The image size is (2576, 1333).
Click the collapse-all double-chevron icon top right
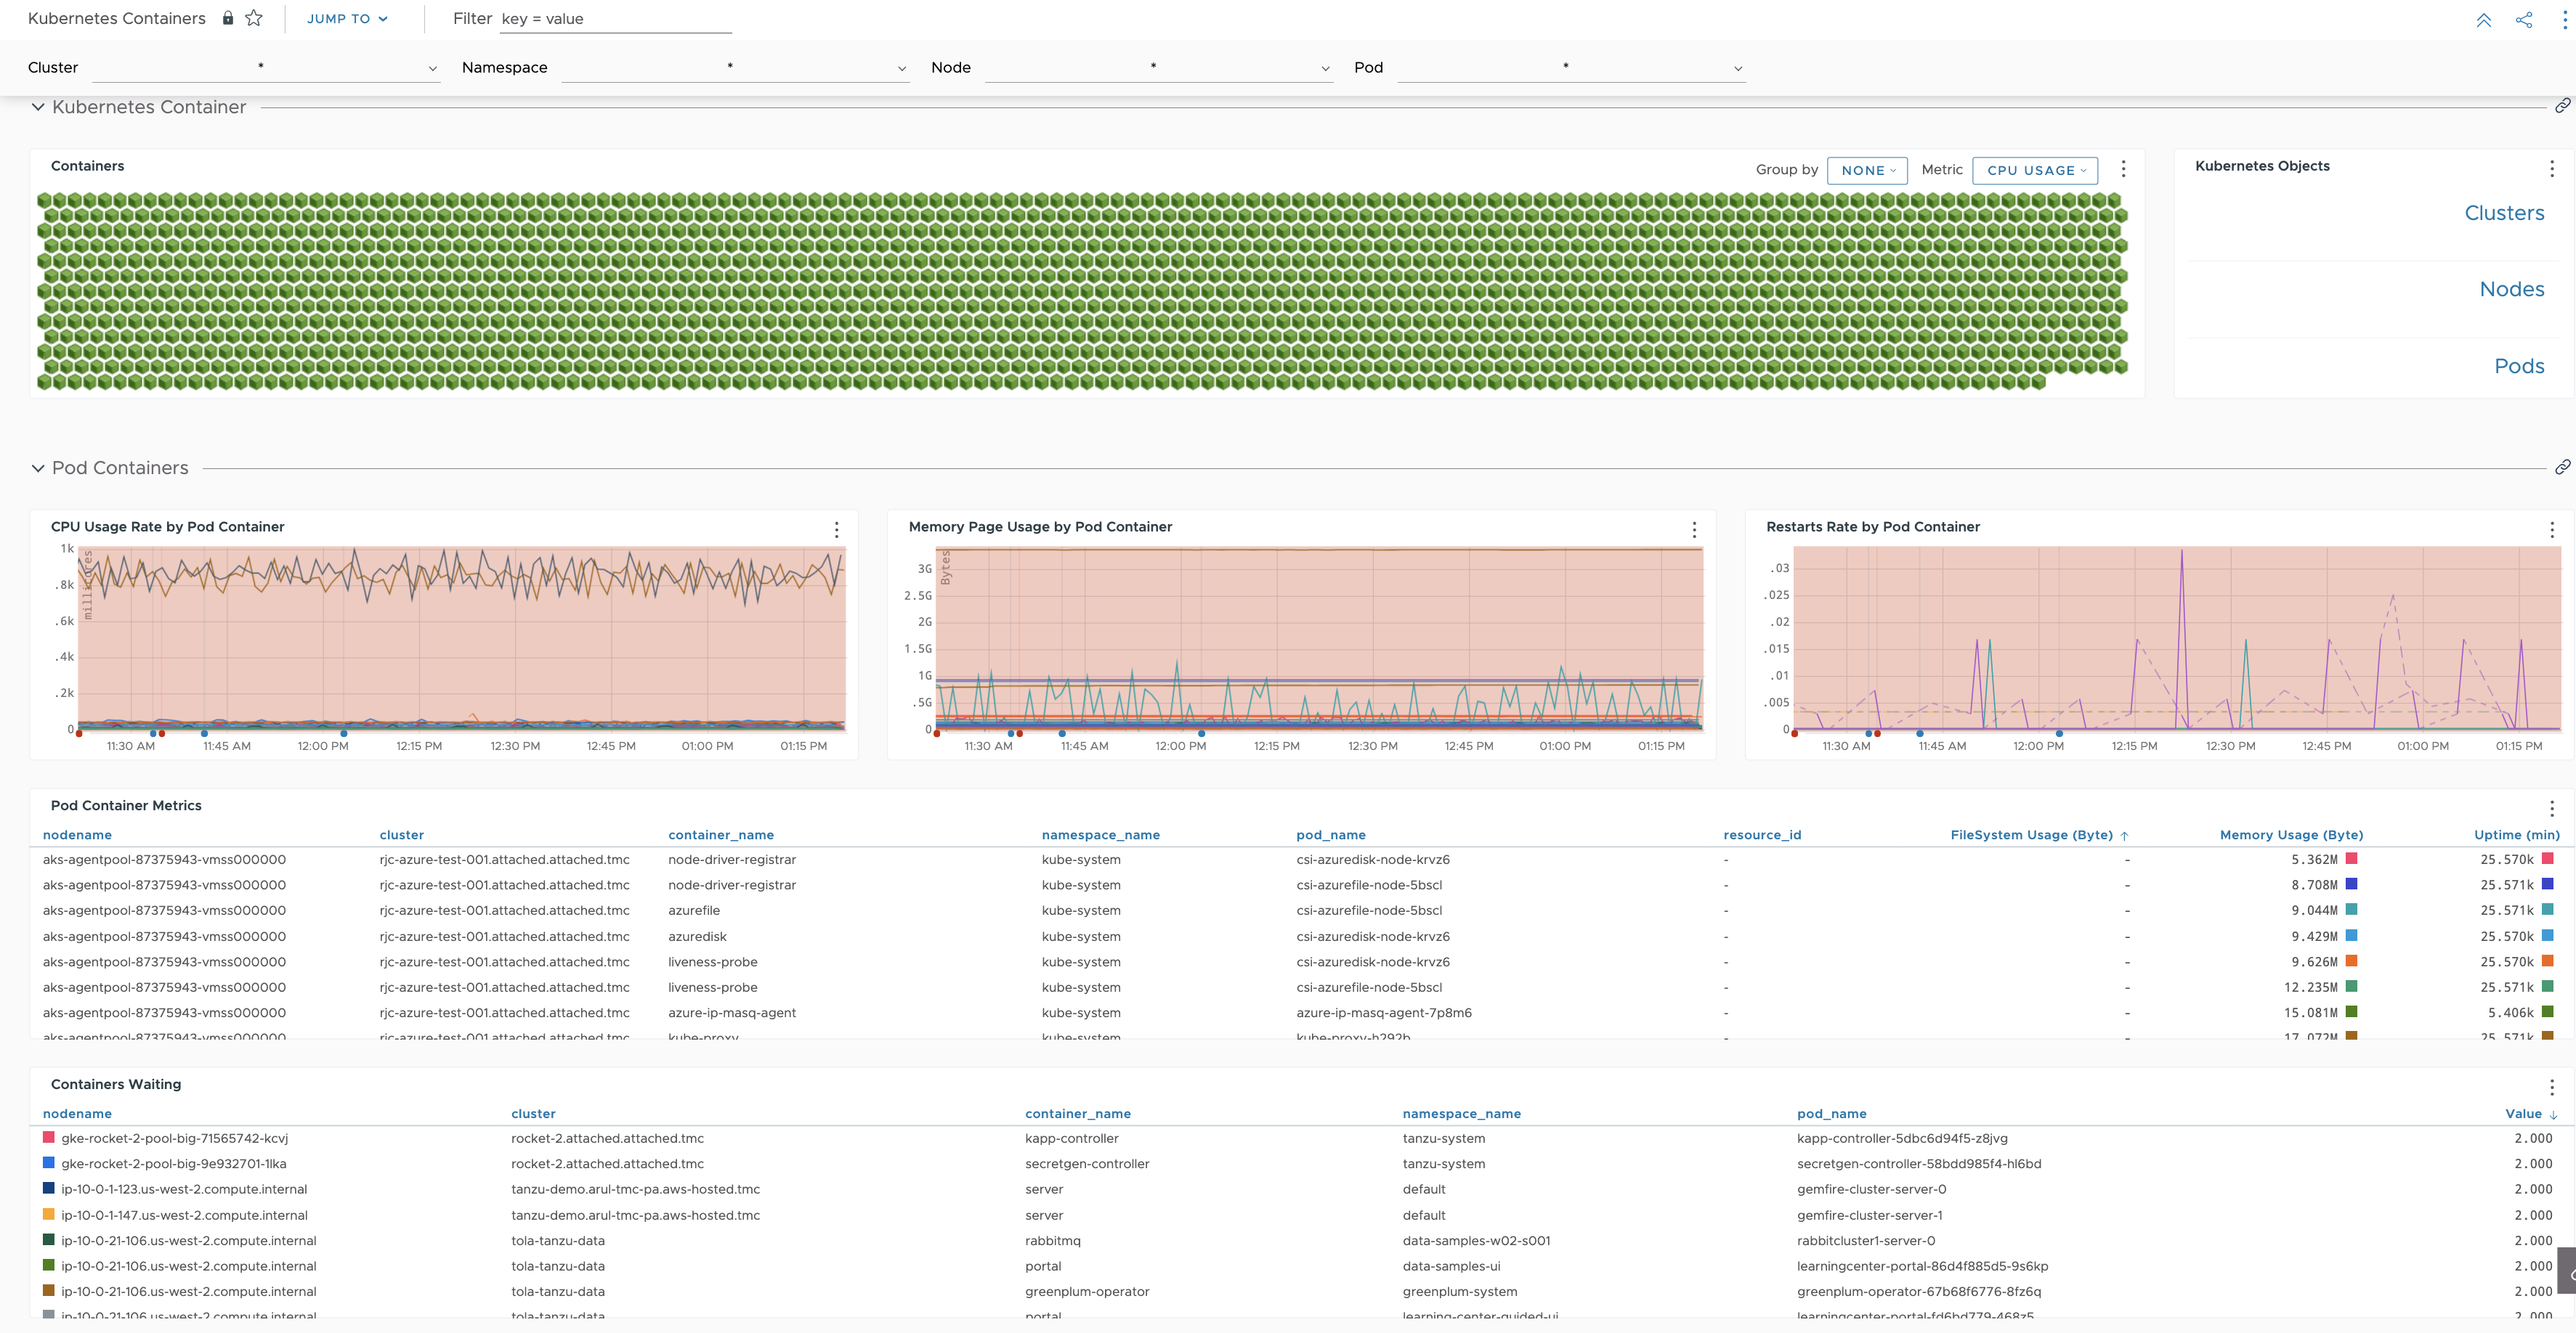click(2484, 19)
